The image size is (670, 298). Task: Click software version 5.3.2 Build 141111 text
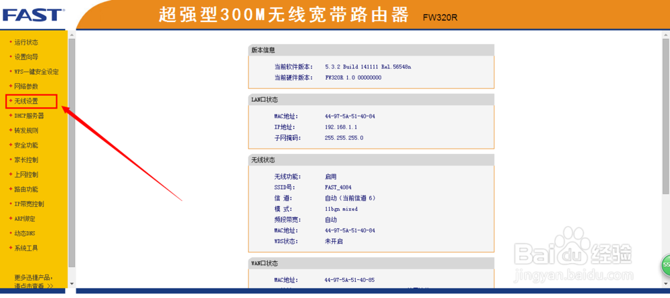click(368, 67)
